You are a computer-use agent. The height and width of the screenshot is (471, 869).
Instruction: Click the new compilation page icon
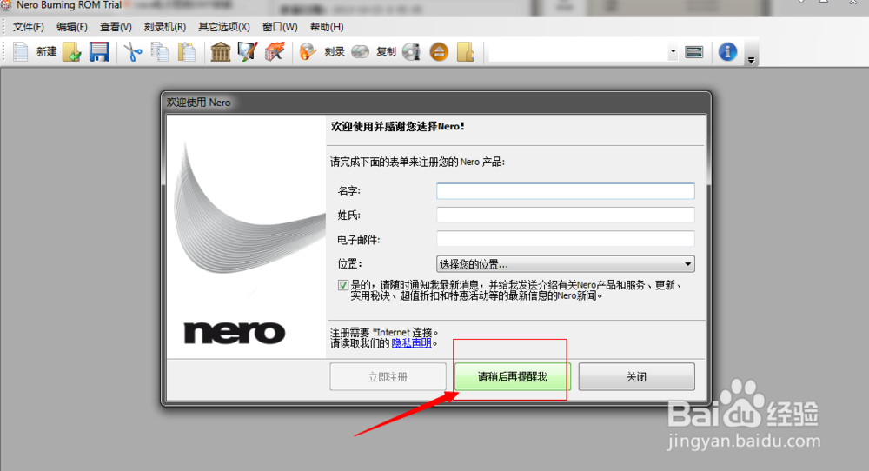(x=21, y=52)
